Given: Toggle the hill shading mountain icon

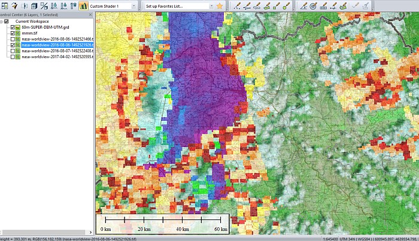Looking at the screenshot, I should point(83,6).
